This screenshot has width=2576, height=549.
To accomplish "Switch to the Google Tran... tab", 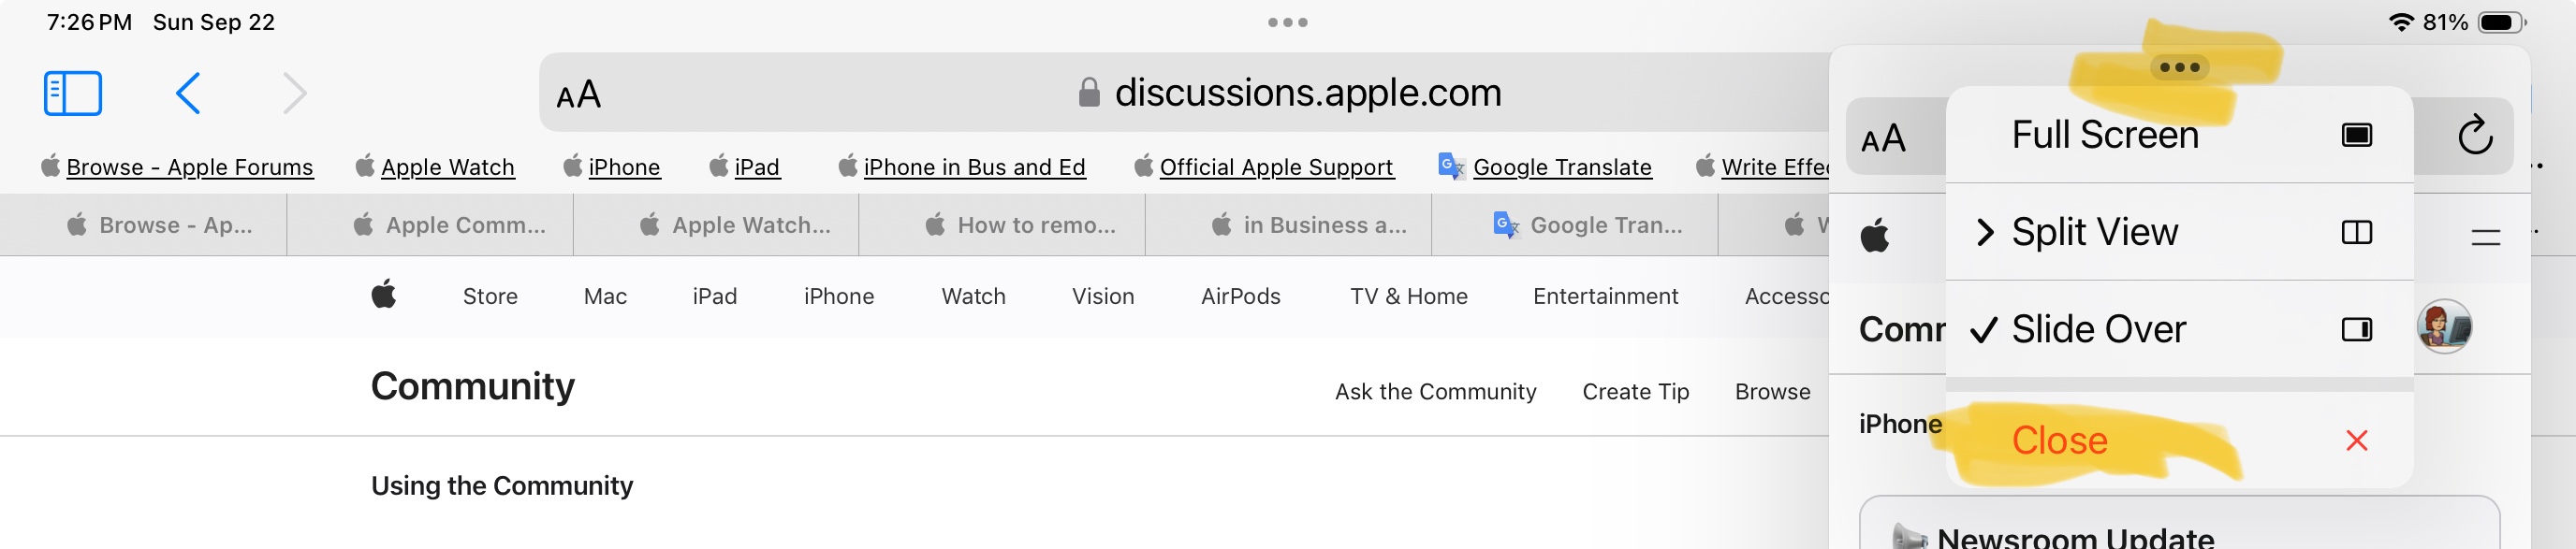I will pos(1588,225).
